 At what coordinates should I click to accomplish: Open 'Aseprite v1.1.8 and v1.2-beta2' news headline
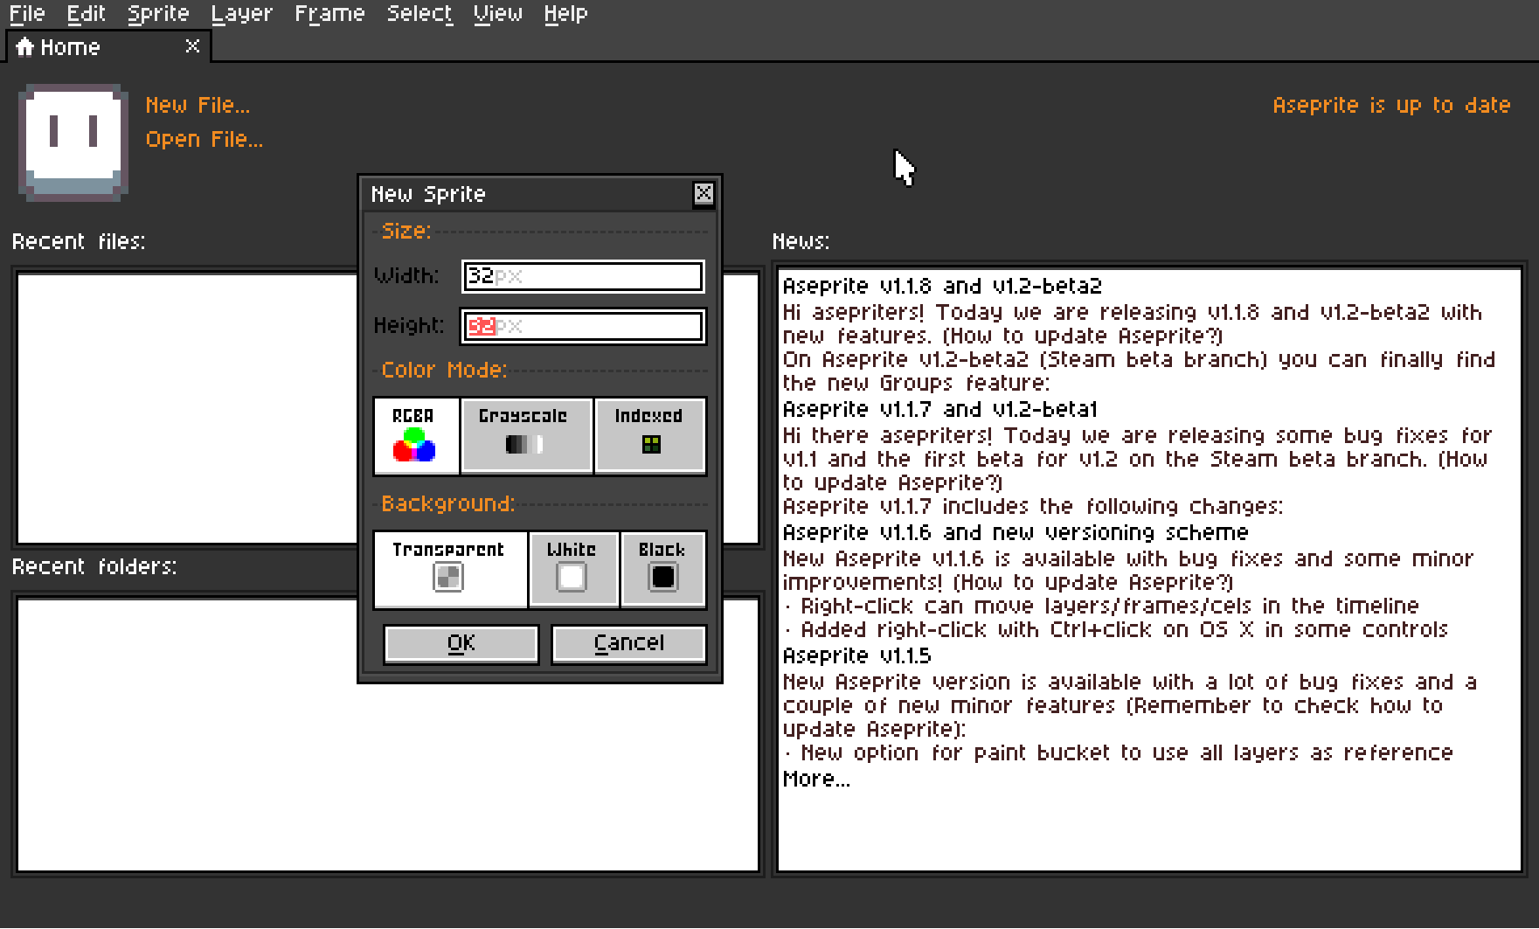click(x=942, y=287)
